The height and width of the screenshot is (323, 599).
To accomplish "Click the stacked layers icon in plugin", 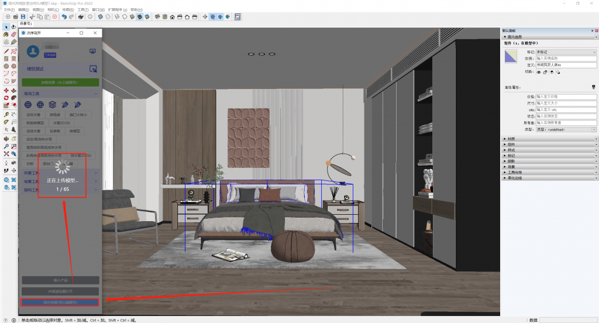I will (x=52, y=104).
